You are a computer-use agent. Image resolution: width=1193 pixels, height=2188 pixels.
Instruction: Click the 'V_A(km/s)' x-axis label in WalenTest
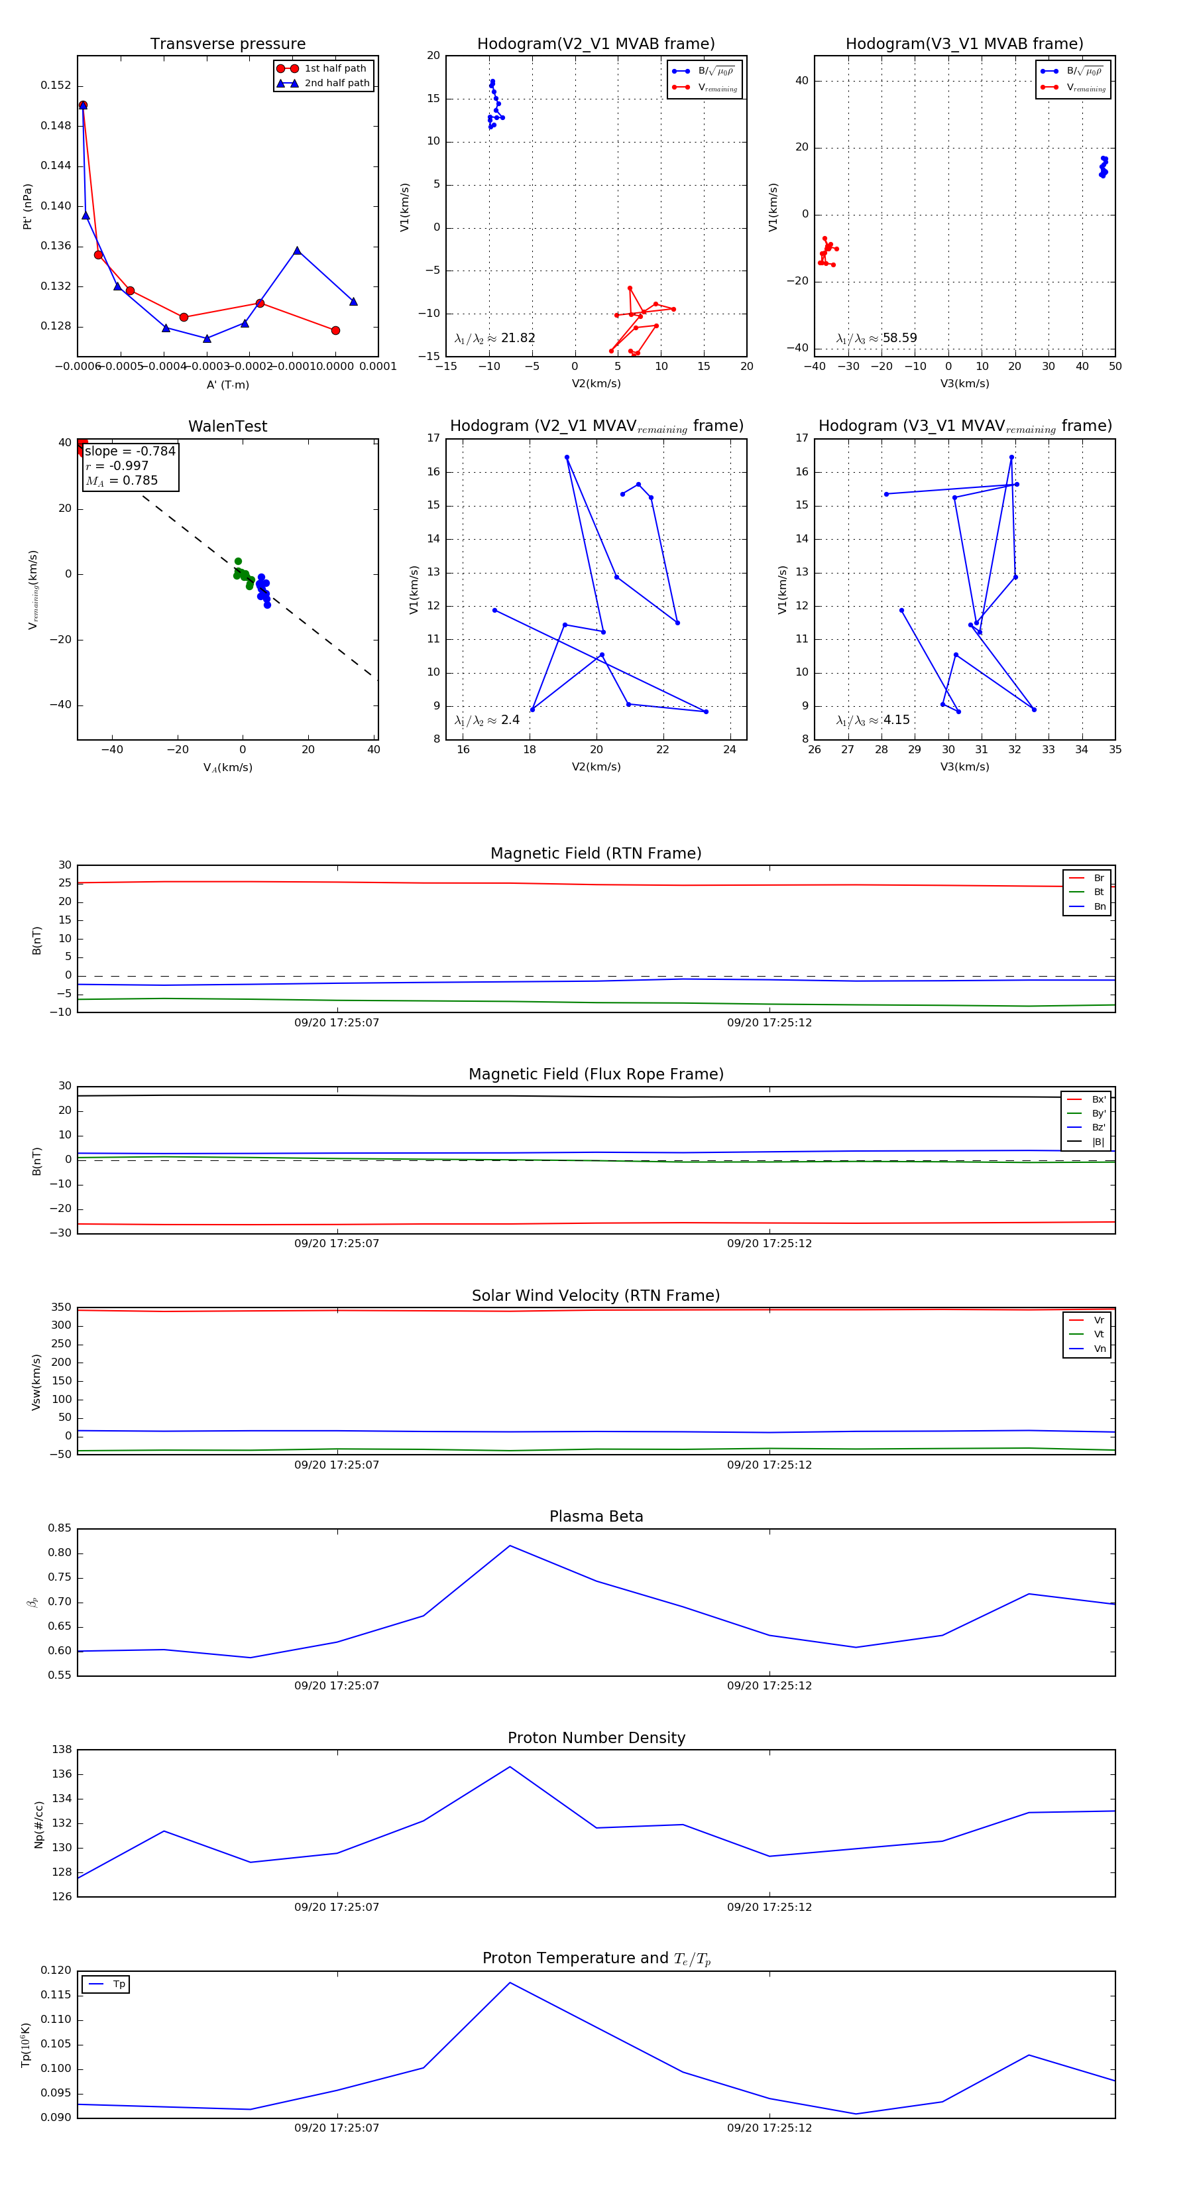[227, 768]
